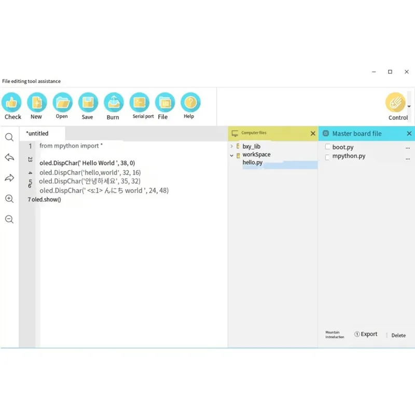Viewport: 415px width, 415px height.
Task: Select the bxy_lib folder name
Action: (x=252, y=146)
